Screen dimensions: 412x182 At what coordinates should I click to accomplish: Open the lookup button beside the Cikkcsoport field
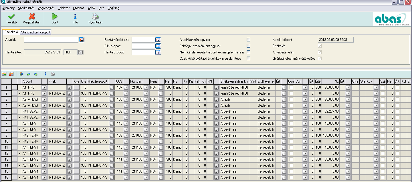158,46
